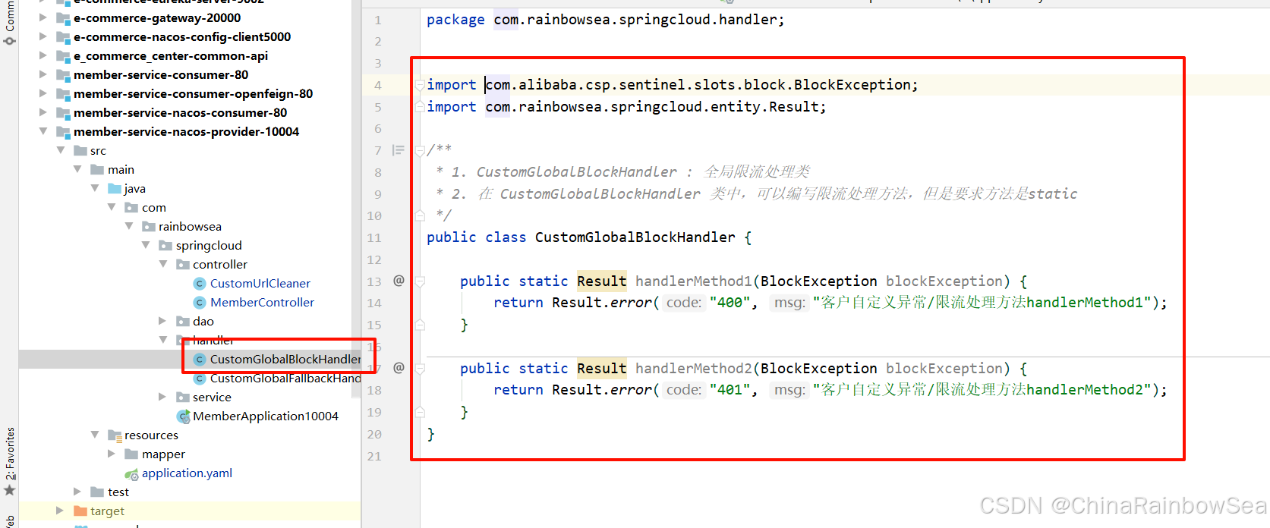Click line number 21 in gutter
This screenshot has width=1270, height=528.
(374, 456)
